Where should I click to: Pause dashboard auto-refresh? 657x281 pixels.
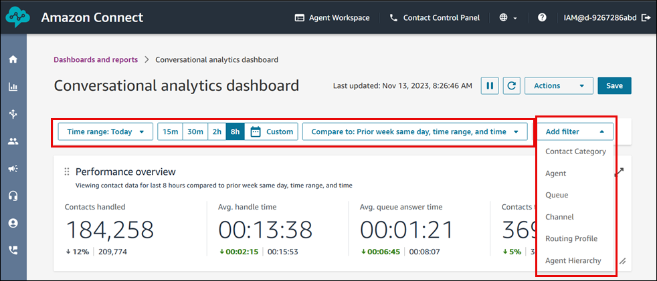490,85
